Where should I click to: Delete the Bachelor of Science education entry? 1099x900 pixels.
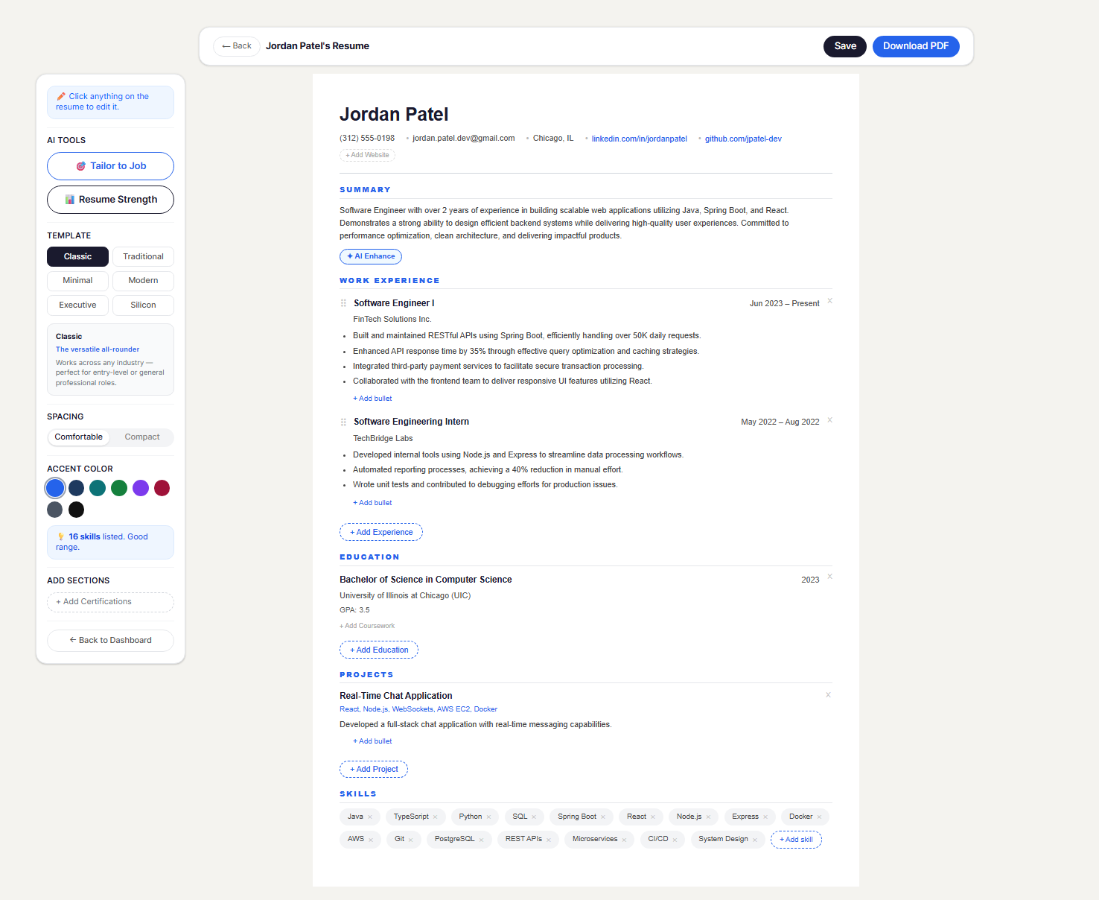coord(829,576)
